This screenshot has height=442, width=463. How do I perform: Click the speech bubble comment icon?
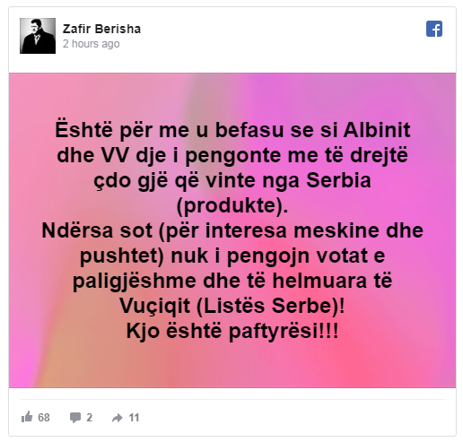click(x=75, y=418)
